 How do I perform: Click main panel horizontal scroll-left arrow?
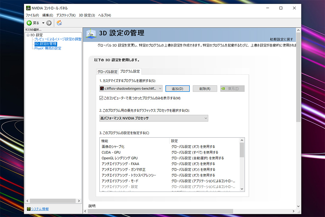pos(85,211)
